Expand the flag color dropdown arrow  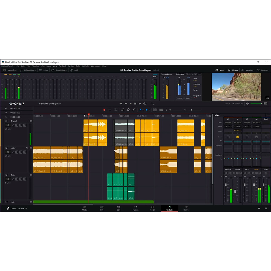pyautogui.click(x=143, y=110)
